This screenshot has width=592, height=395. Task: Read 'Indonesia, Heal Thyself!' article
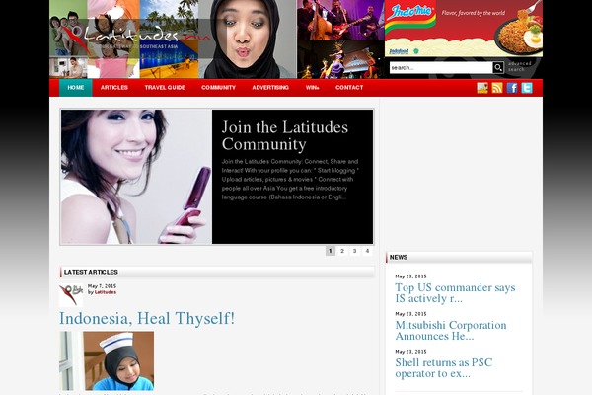[x=147, y=319]
